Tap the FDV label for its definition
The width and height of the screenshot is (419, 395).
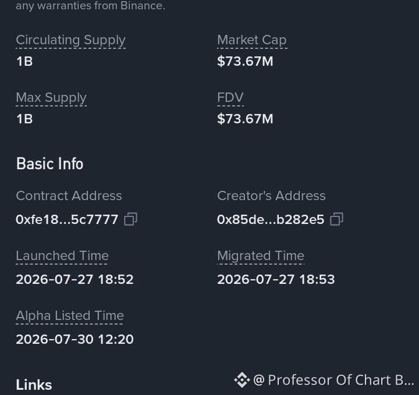230,97
